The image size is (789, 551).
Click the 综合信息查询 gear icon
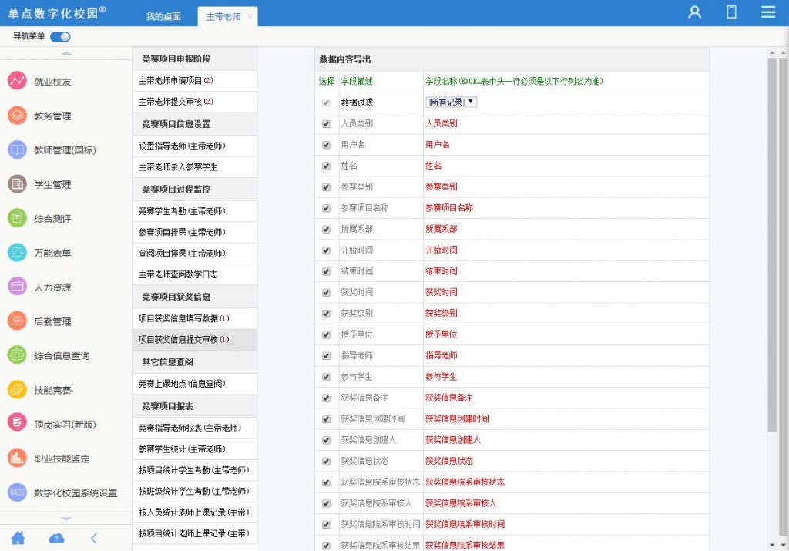[x=17, y=355]
